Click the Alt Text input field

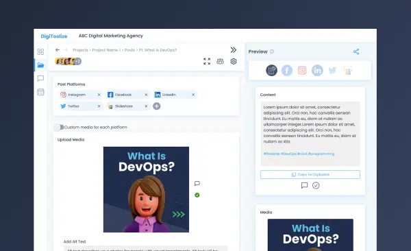pyautogui.click(x=146, y=248)
